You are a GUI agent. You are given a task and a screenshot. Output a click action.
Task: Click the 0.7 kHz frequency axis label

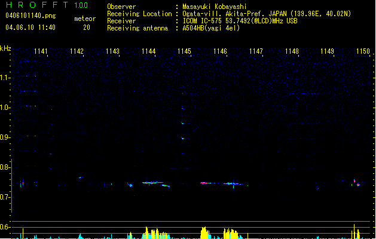tap(5, 197)
